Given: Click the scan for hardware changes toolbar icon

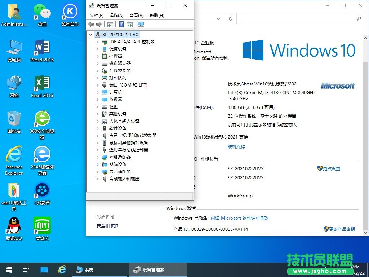Looking at the screenshot, I should coord(141,24).
